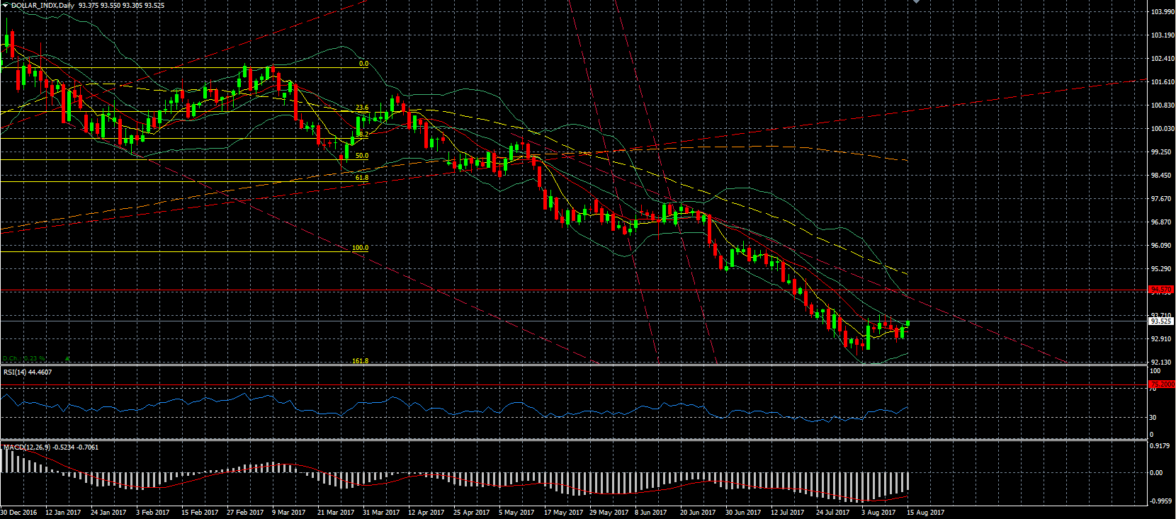The width and height of the screenshot is (1176, 519).
Task: Click the 96.870 price scale value
Action: 1160,222
